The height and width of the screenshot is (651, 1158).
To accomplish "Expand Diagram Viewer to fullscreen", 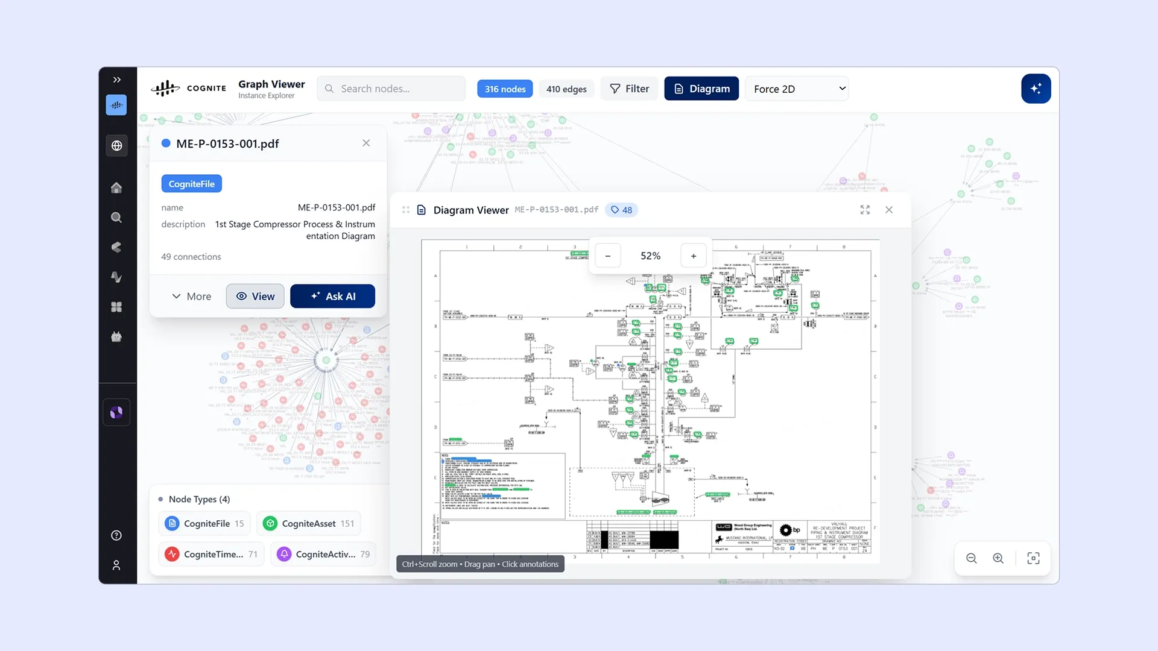I will pyautogui.click(x=865, y=210).
